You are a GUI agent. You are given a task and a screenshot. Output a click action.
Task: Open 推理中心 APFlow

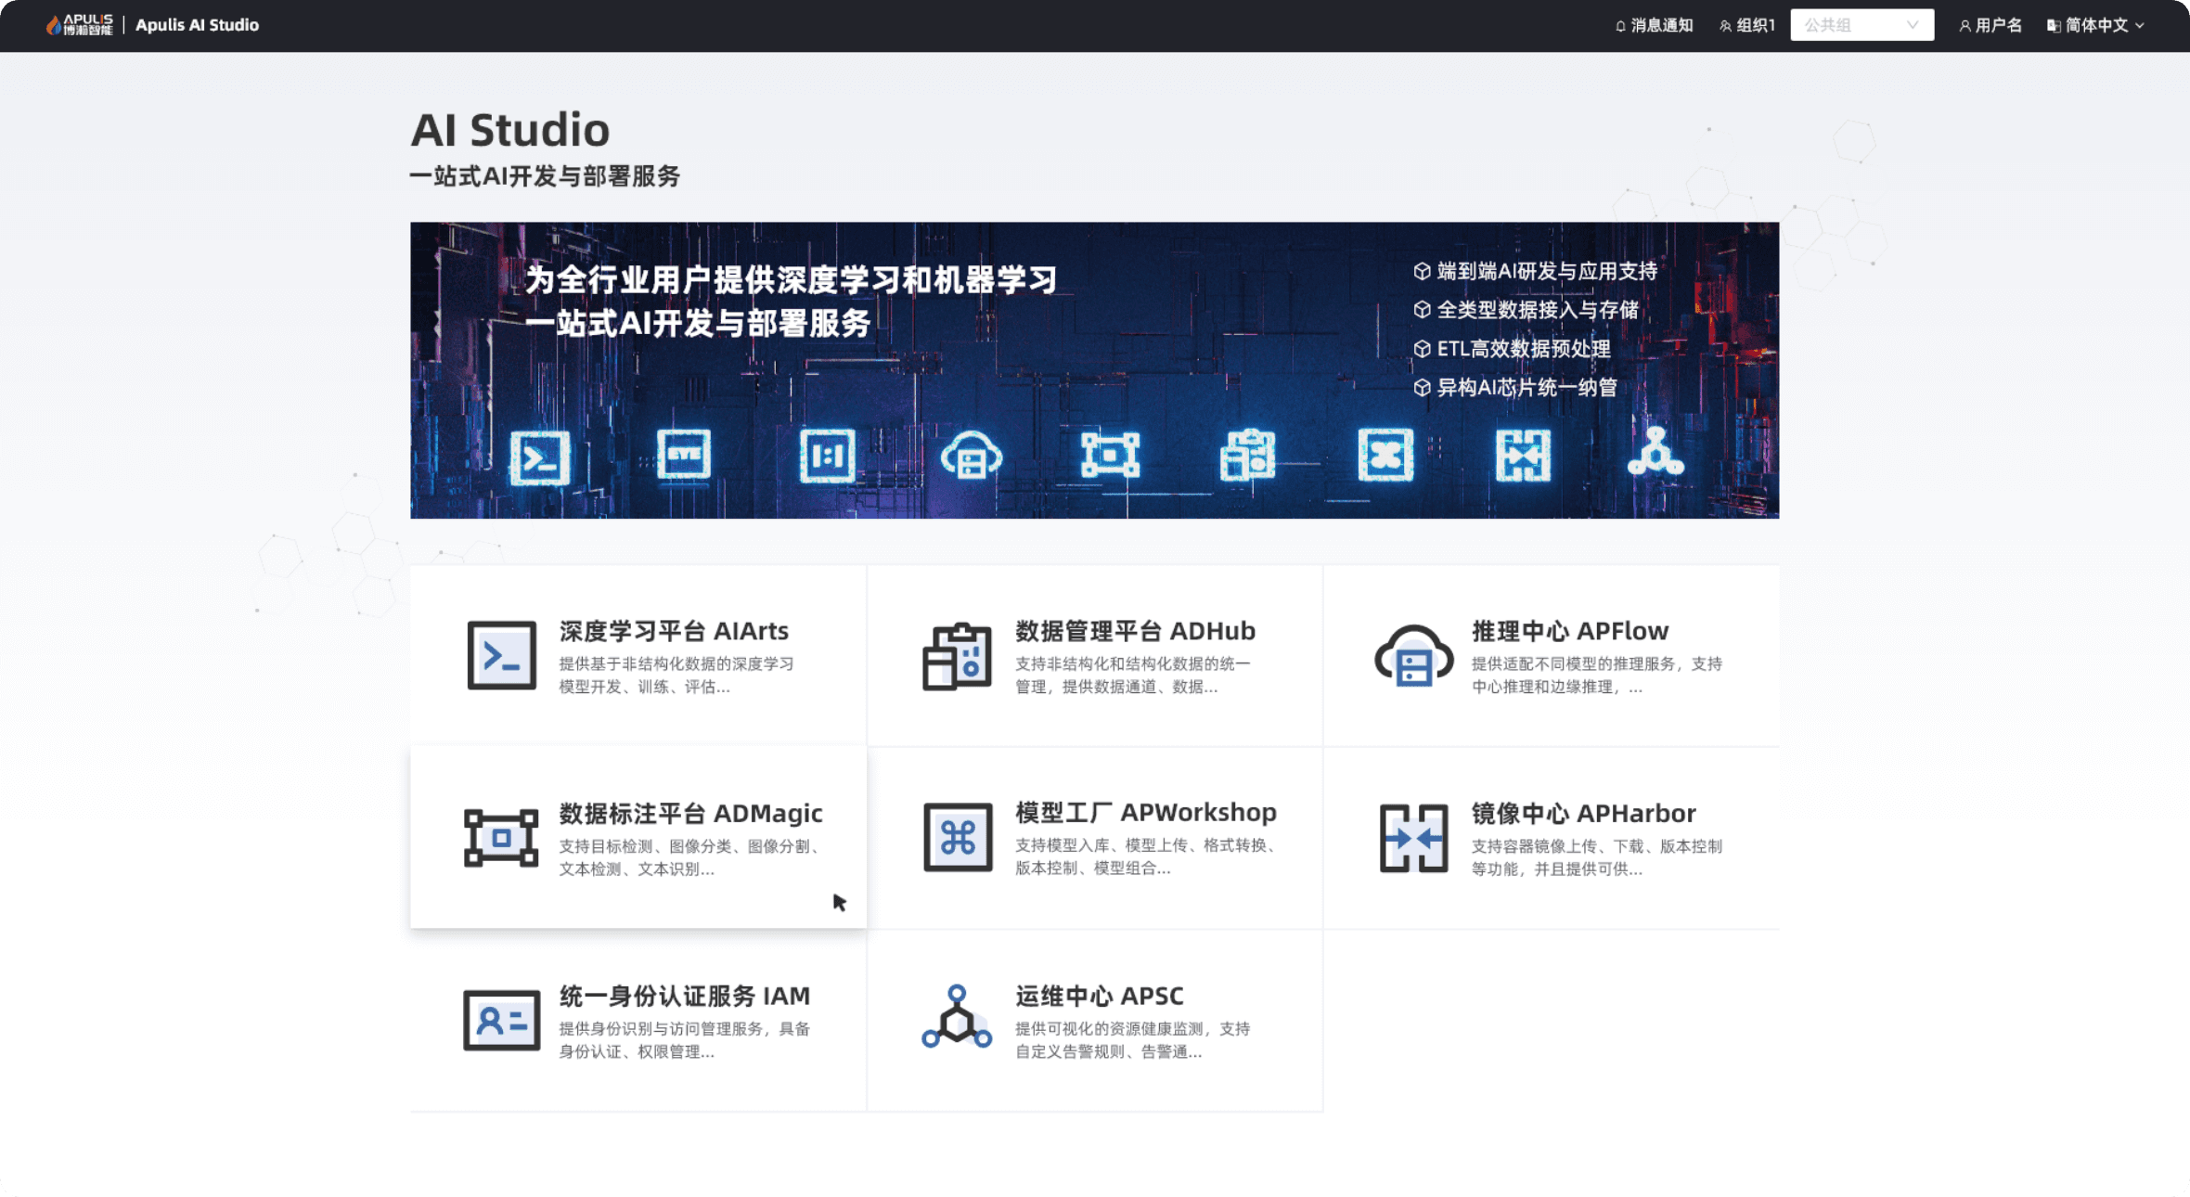(1551, 655)
